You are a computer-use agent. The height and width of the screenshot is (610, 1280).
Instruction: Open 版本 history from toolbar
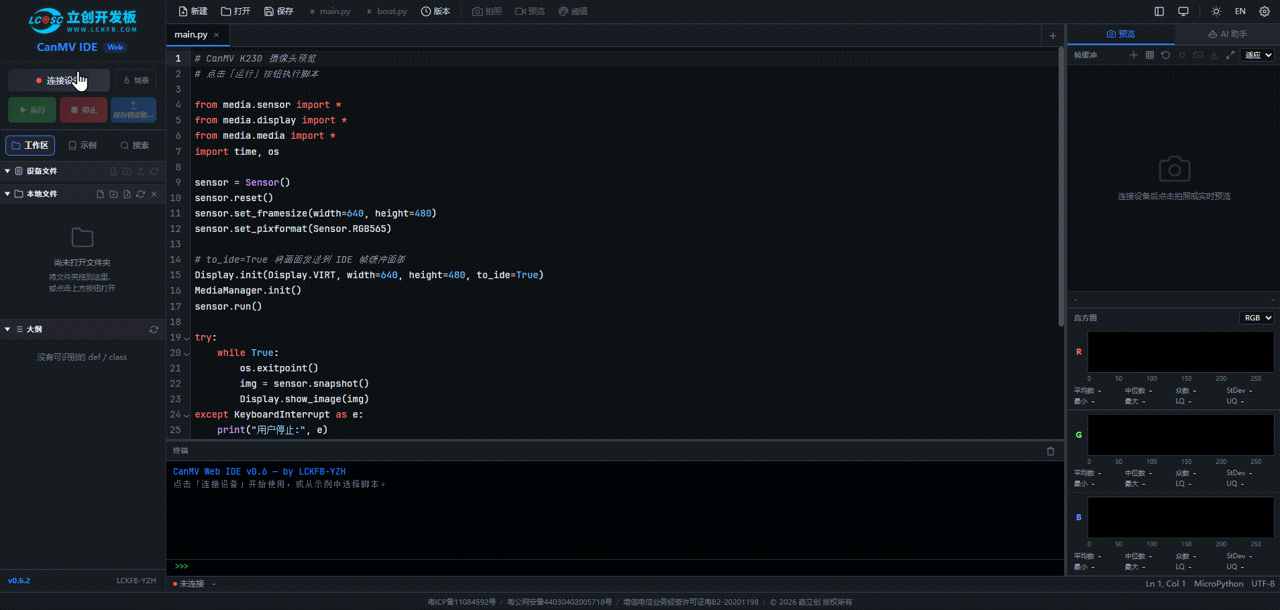click(435, 11)
